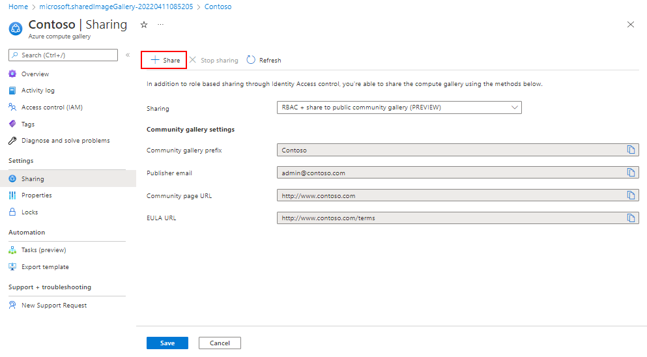
Task: Click Stop sharing in the toolbar
Action: pyautogui.click(x=214, y=60)
